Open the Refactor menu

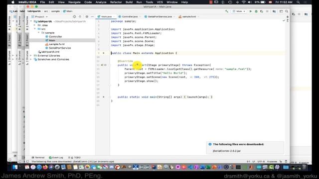[116, 2]
